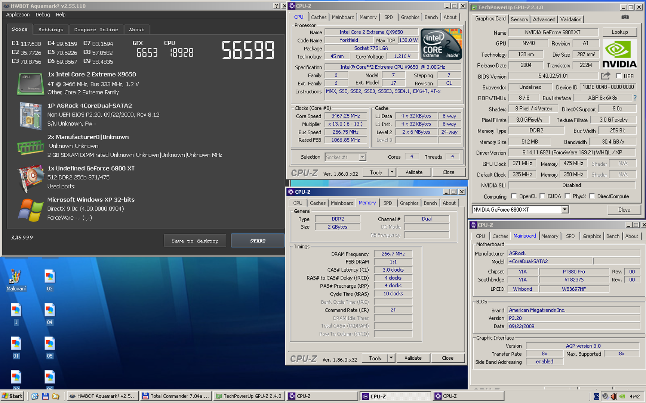Expand Tools dropdown arrow in top CPU-Z window
This screenshot has height=403, width=646.
click(x=392, y=172)
